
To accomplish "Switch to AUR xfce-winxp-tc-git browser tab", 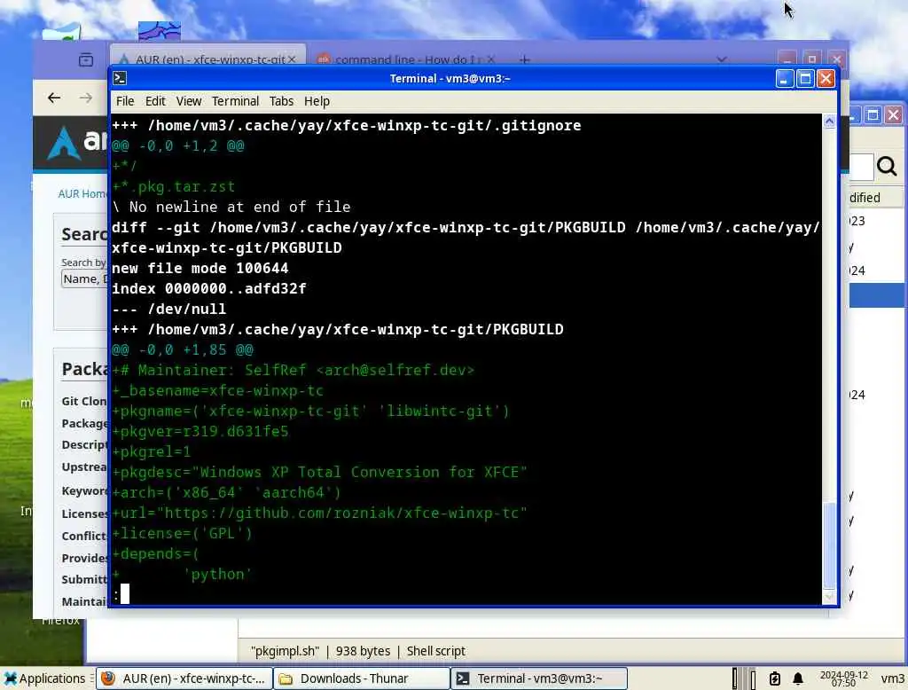I will [207, 59].
